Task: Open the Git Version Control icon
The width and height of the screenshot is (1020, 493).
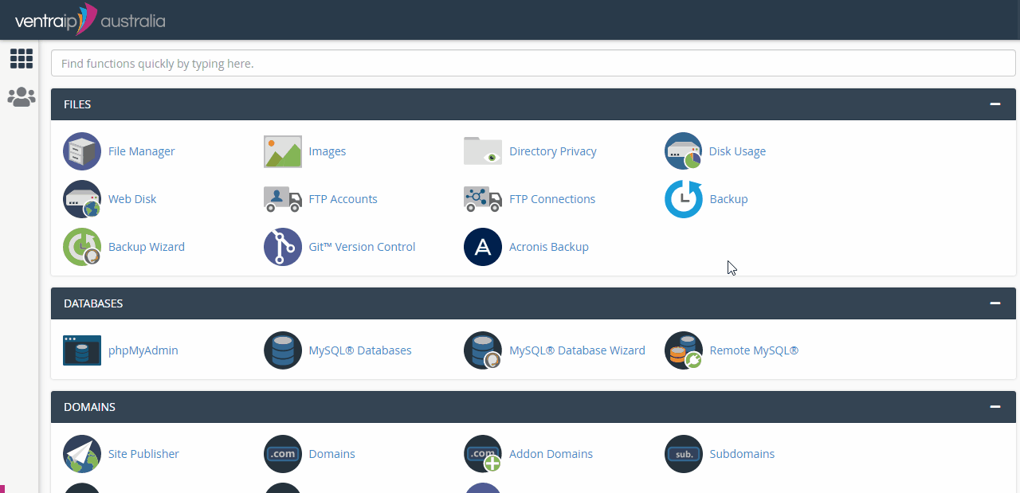Action: pos(283,247)
